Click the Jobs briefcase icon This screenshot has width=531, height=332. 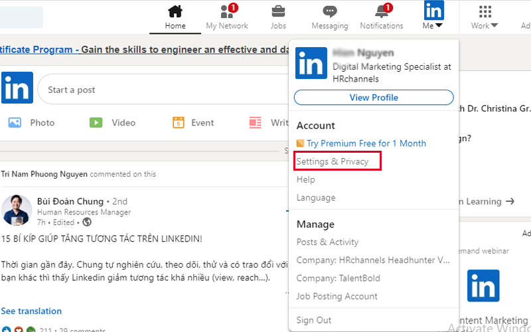(x=279, y=12)
